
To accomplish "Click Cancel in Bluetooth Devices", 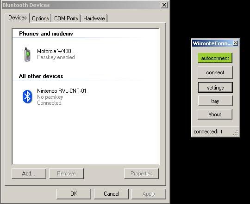I will (111, 194).
